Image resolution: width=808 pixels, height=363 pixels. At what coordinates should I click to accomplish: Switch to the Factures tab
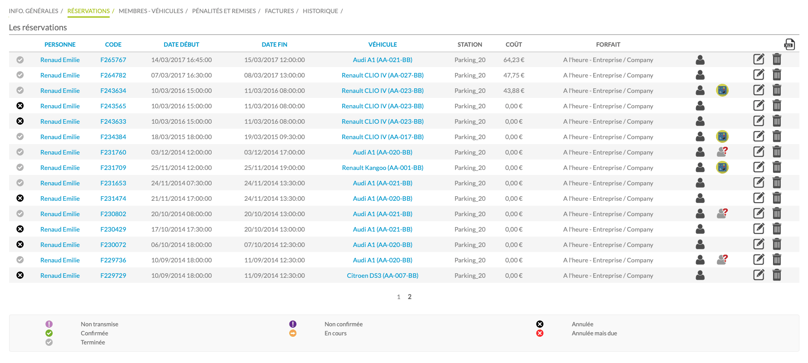click(x=279, y=11)
